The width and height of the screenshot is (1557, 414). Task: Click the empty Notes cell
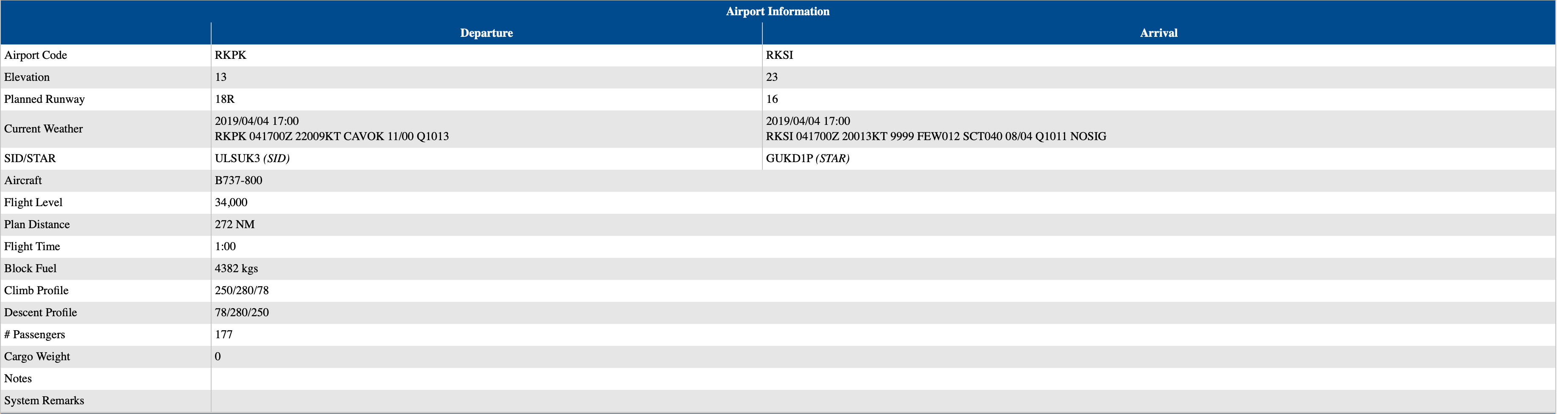[x=882, y=378]
